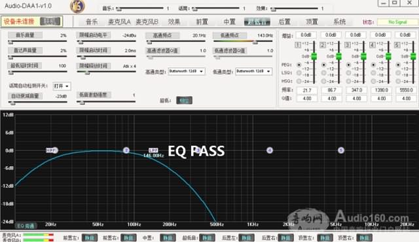The height and width of the screenshot is (242, 419).
Task: Click the HPF marker on the curve
Action: click(52, 150)
